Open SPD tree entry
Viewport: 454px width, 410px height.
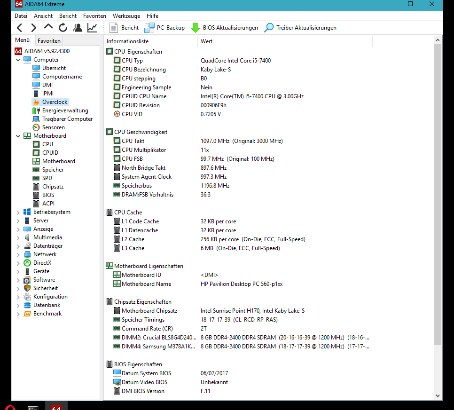[42, 178]
